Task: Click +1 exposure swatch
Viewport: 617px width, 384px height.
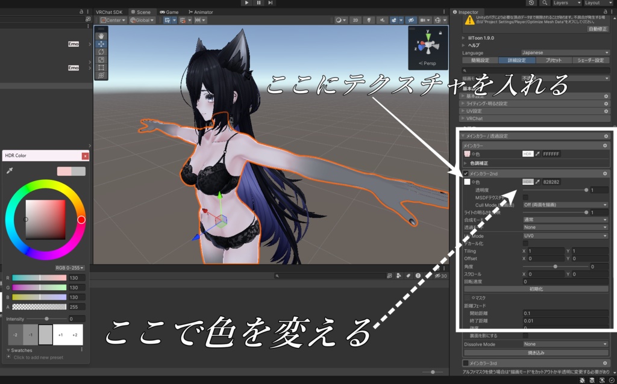Action: coord(60,335)
